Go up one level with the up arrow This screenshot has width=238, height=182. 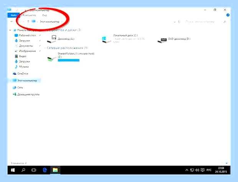(28, 22)
